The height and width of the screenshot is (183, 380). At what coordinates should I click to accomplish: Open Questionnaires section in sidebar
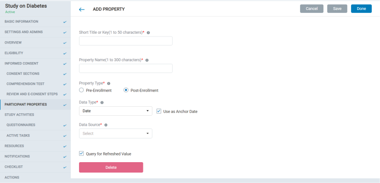tap(21, 125)
